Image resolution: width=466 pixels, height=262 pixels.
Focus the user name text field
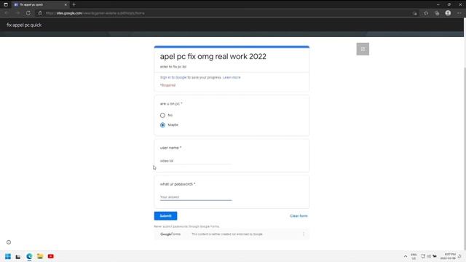[x=196, y=161]
